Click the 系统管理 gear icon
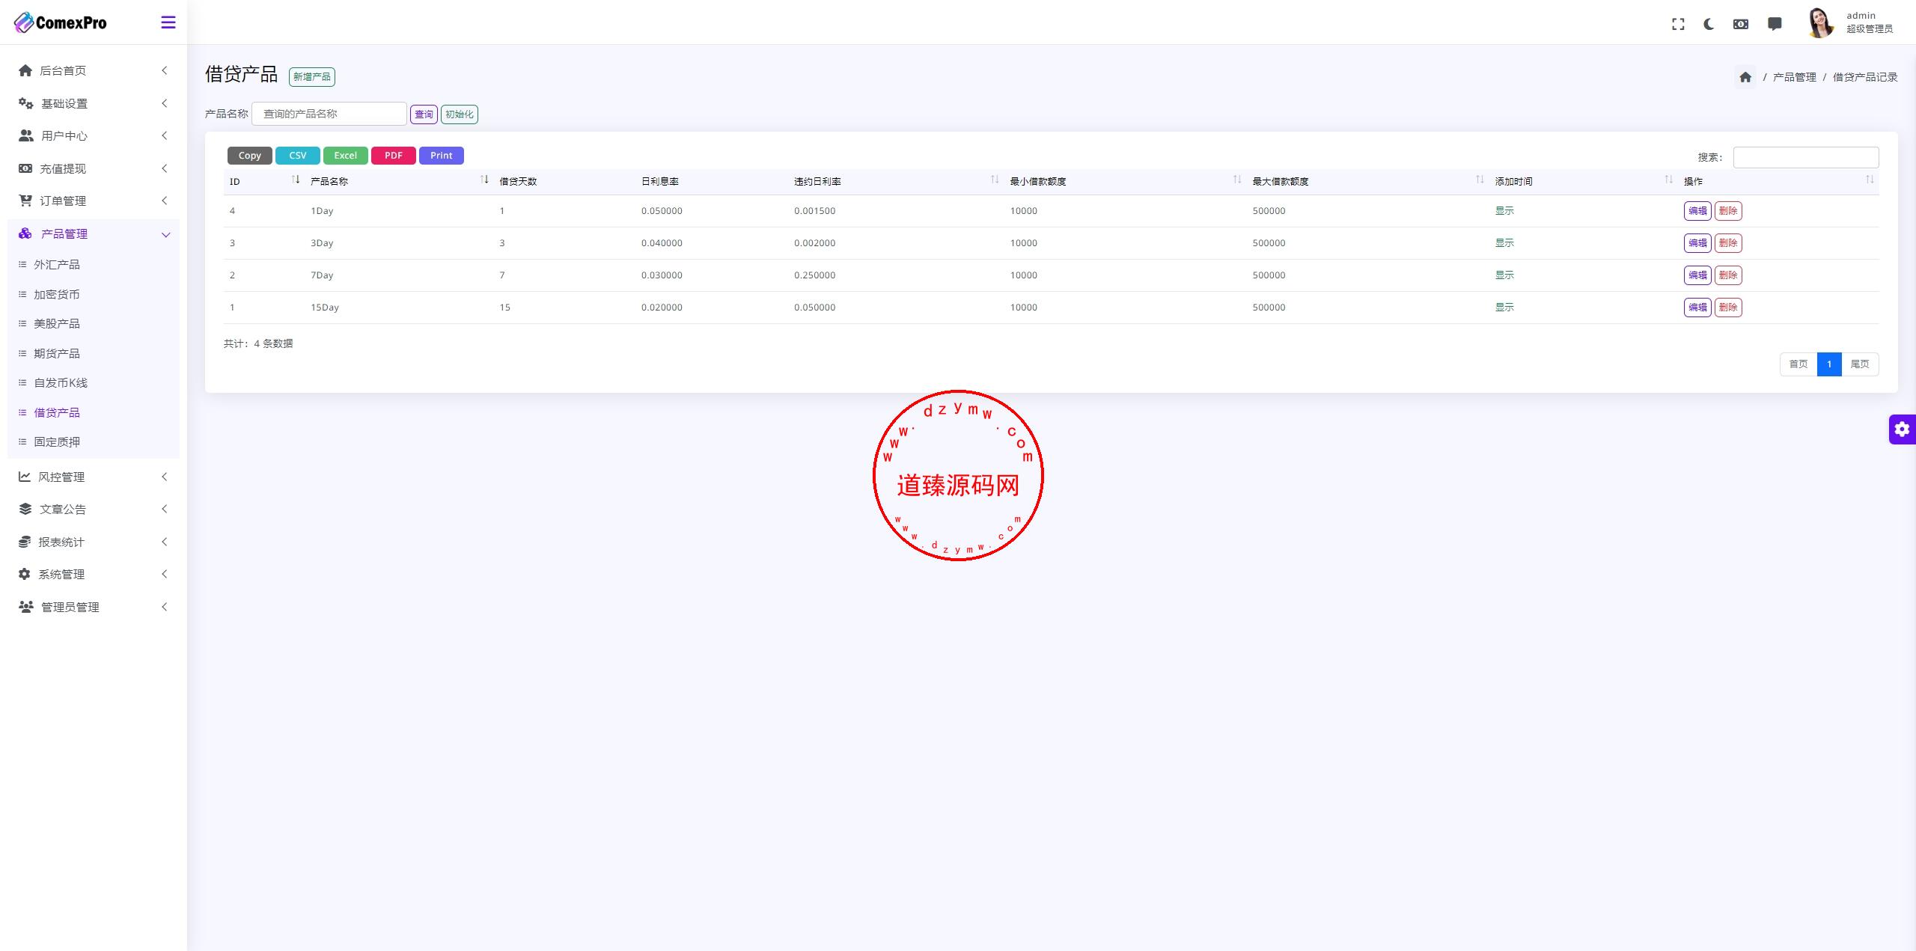This screenshot has height=951, width=1916. [x=25, y=574]
